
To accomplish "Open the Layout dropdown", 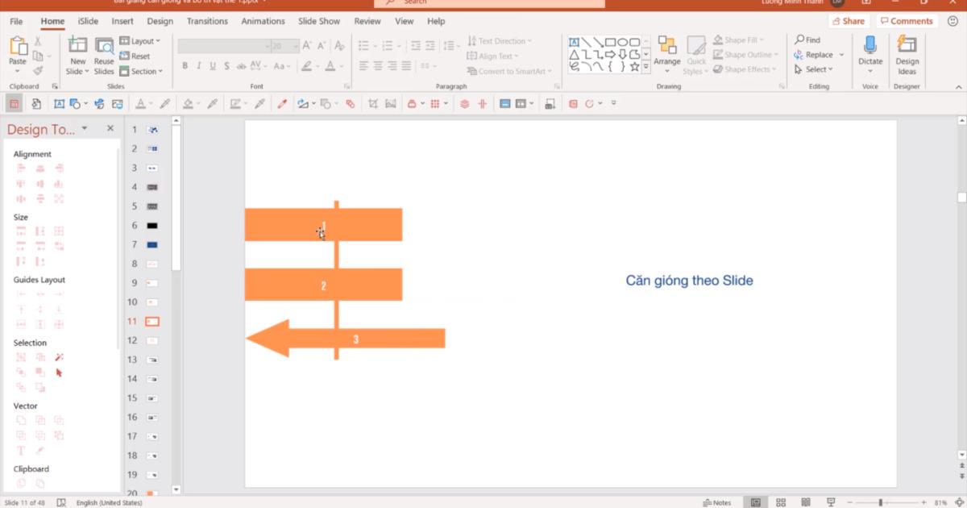I will [140, 41].
